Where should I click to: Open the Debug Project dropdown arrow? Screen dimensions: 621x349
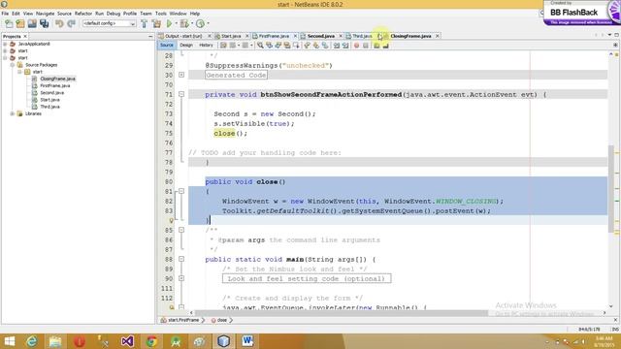192,23
